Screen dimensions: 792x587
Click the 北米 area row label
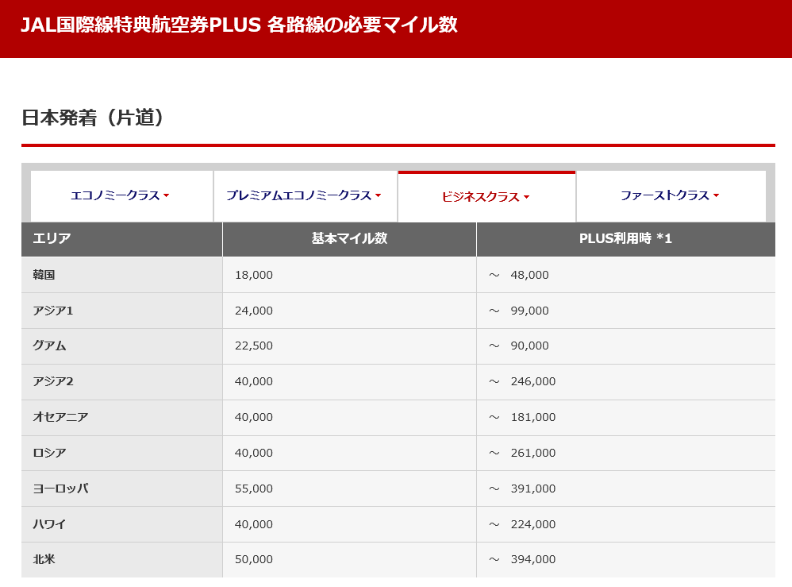point(44,559)
